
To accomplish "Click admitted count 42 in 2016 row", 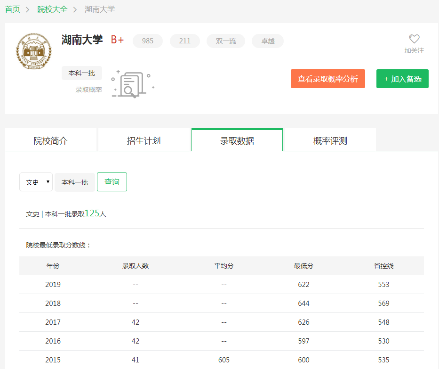I will 136,341.
